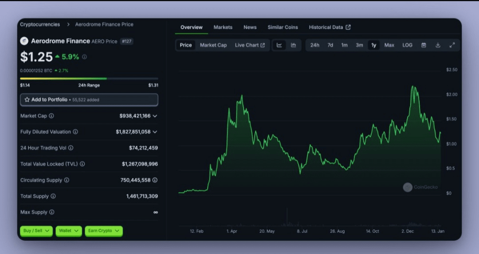The image size is (479, 254).
Task: Click Max Supply info icon
Action: (51, 212)
